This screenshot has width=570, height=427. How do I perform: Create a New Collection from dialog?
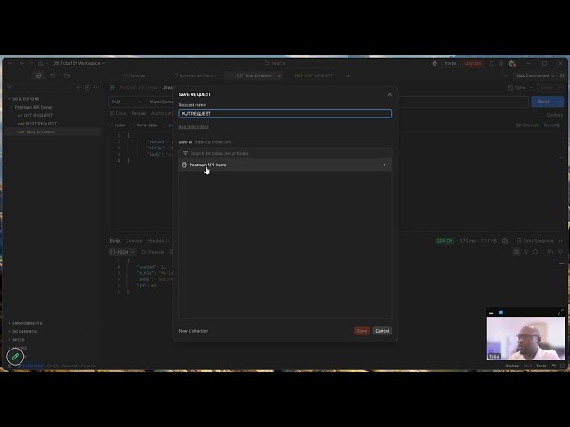tap(193, 331)
